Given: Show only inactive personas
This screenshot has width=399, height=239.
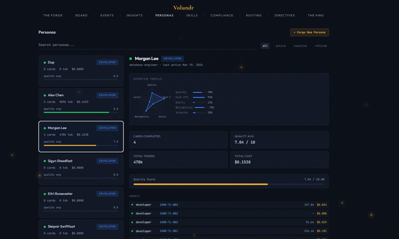Looking at the screenshot, I should 300,46.
